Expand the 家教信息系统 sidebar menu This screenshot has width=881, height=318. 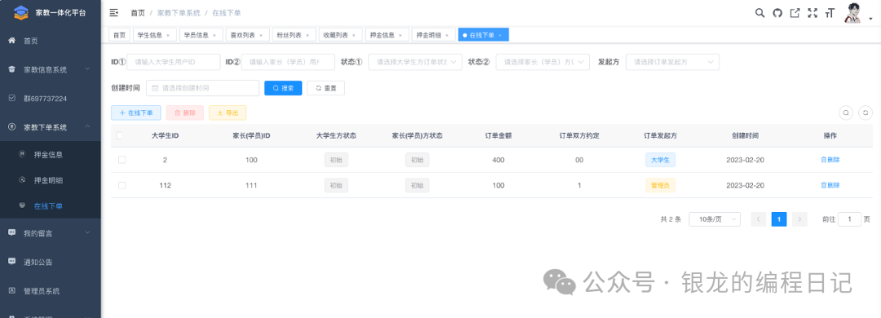pos(87,69)
